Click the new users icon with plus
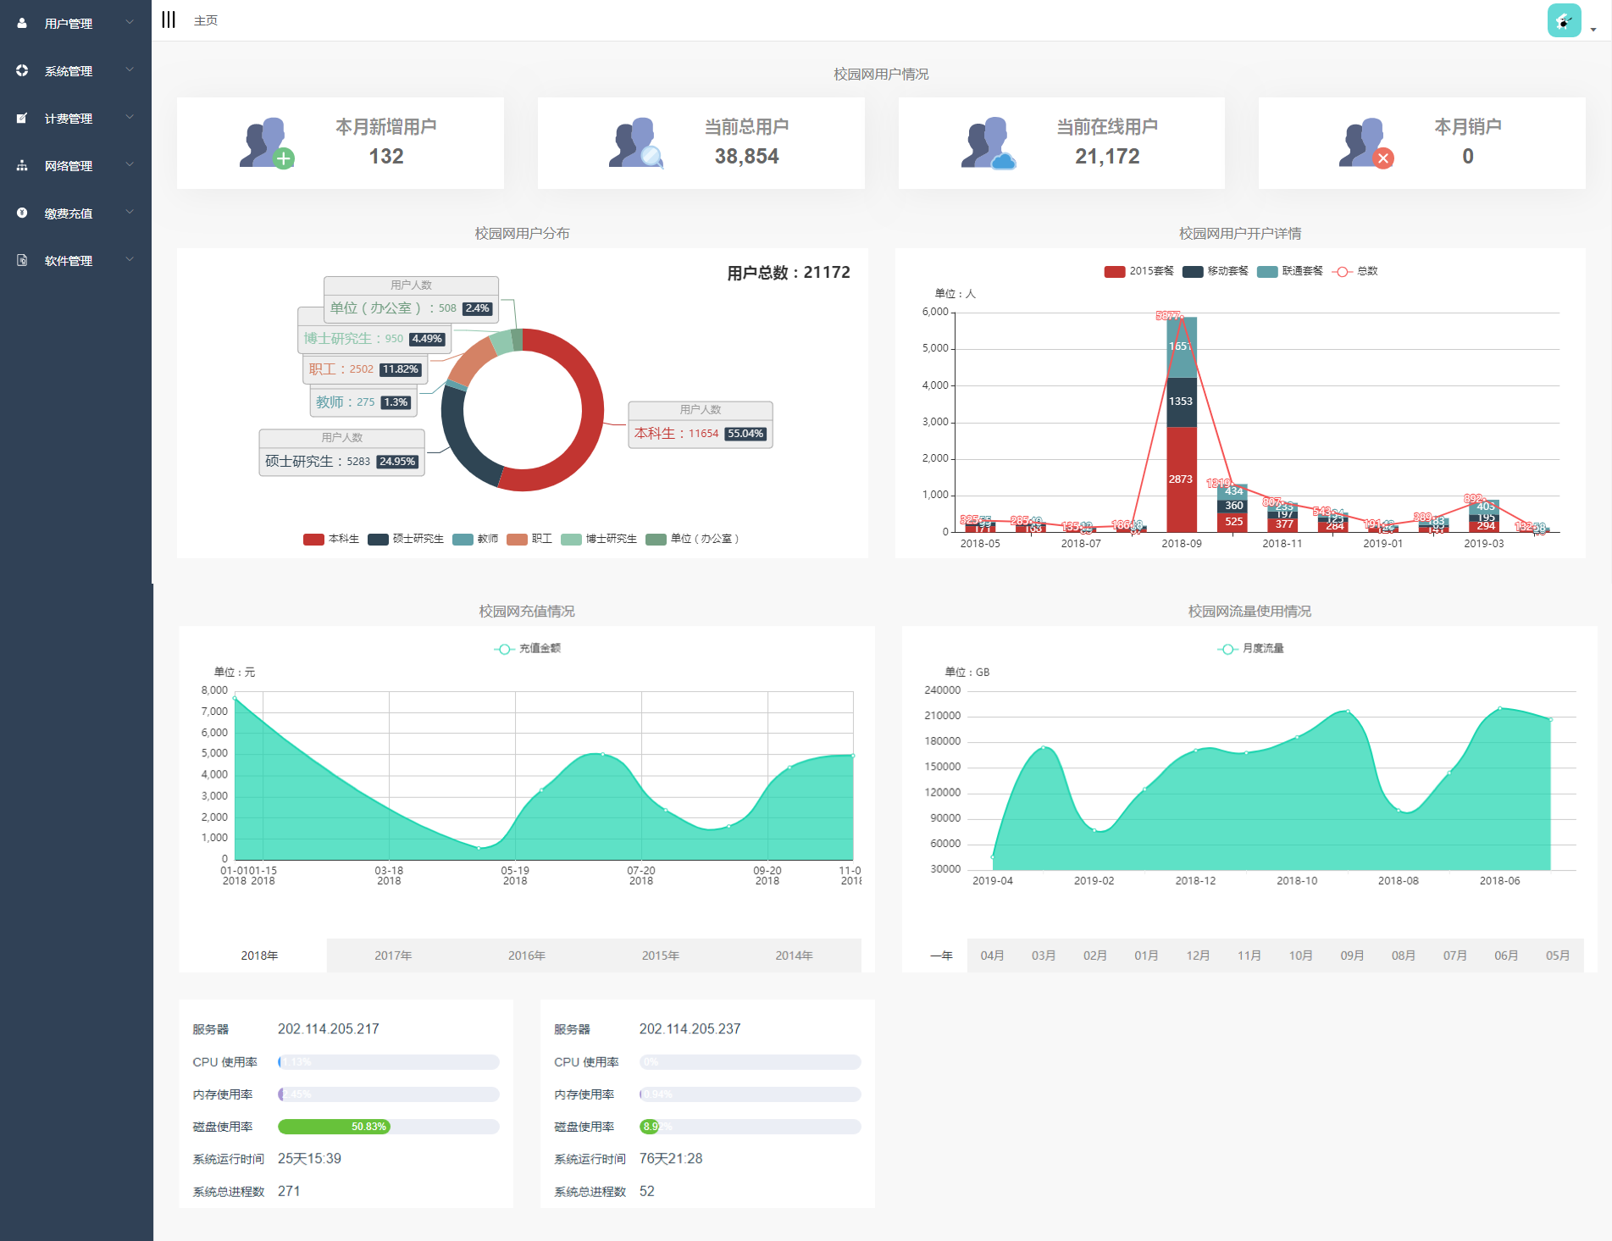The height and width of the screenshot is (1241, 1612). [266, 143]
